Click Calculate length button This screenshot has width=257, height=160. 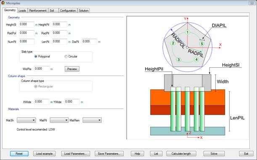pos(181,154)
